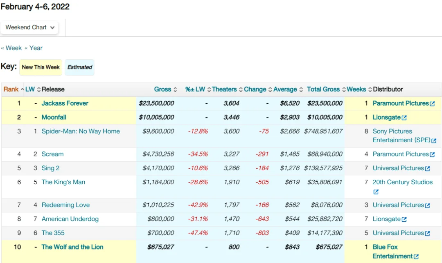Image resolution: width=442 pixels, height=263 pixels.
Task: Click Lionsgate external link icon for American Underdog
Action: (x=404, y=219)
